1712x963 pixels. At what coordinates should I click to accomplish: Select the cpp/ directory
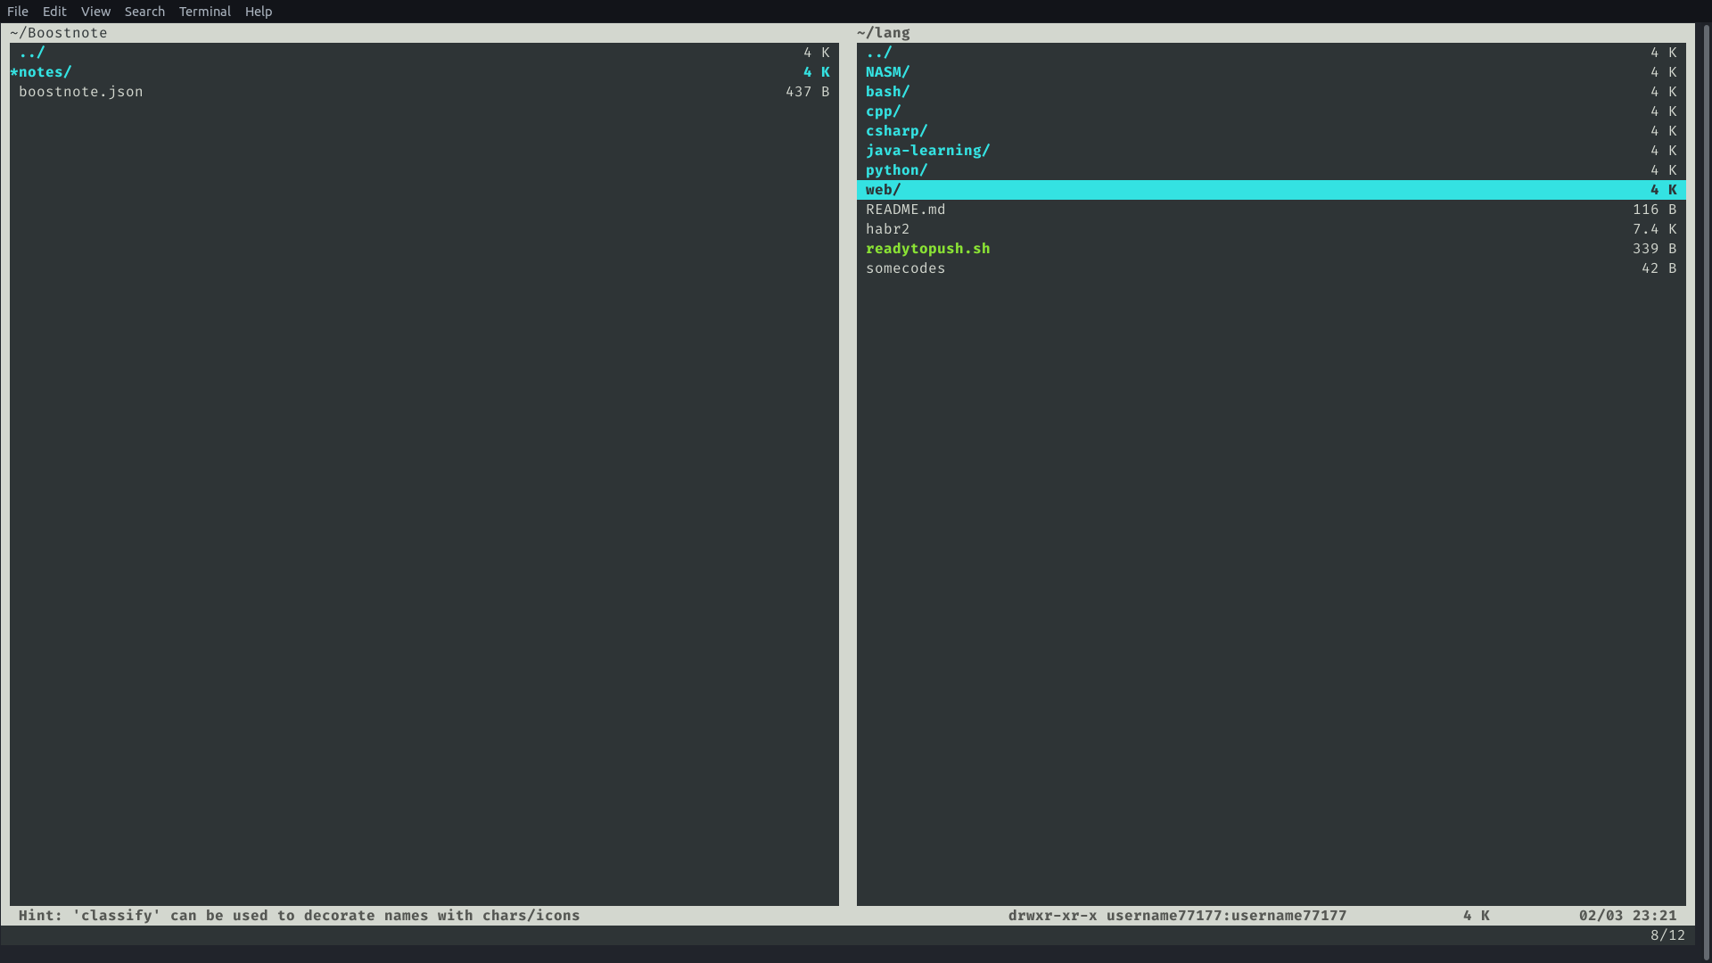tap(883, 111)
